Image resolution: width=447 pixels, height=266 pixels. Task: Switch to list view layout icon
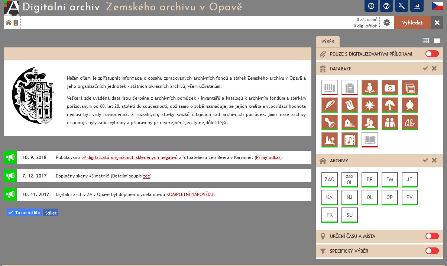point(437,40)
